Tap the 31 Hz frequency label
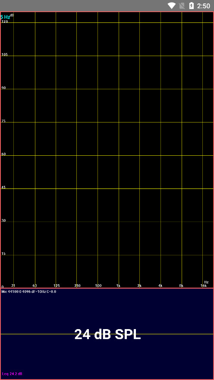The height and width of the screenshot is (380, 214). click(x=13, y=286)
